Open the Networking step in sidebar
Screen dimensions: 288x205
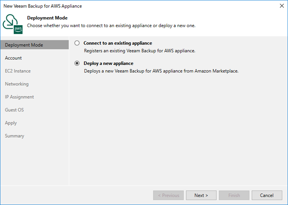(17, 84)
